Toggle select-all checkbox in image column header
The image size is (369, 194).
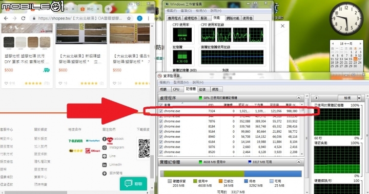pos(161,105)
